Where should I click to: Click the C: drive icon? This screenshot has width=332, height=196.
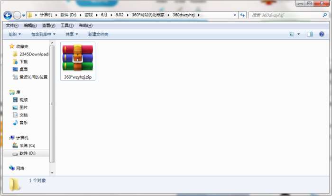tap(15, 145)
